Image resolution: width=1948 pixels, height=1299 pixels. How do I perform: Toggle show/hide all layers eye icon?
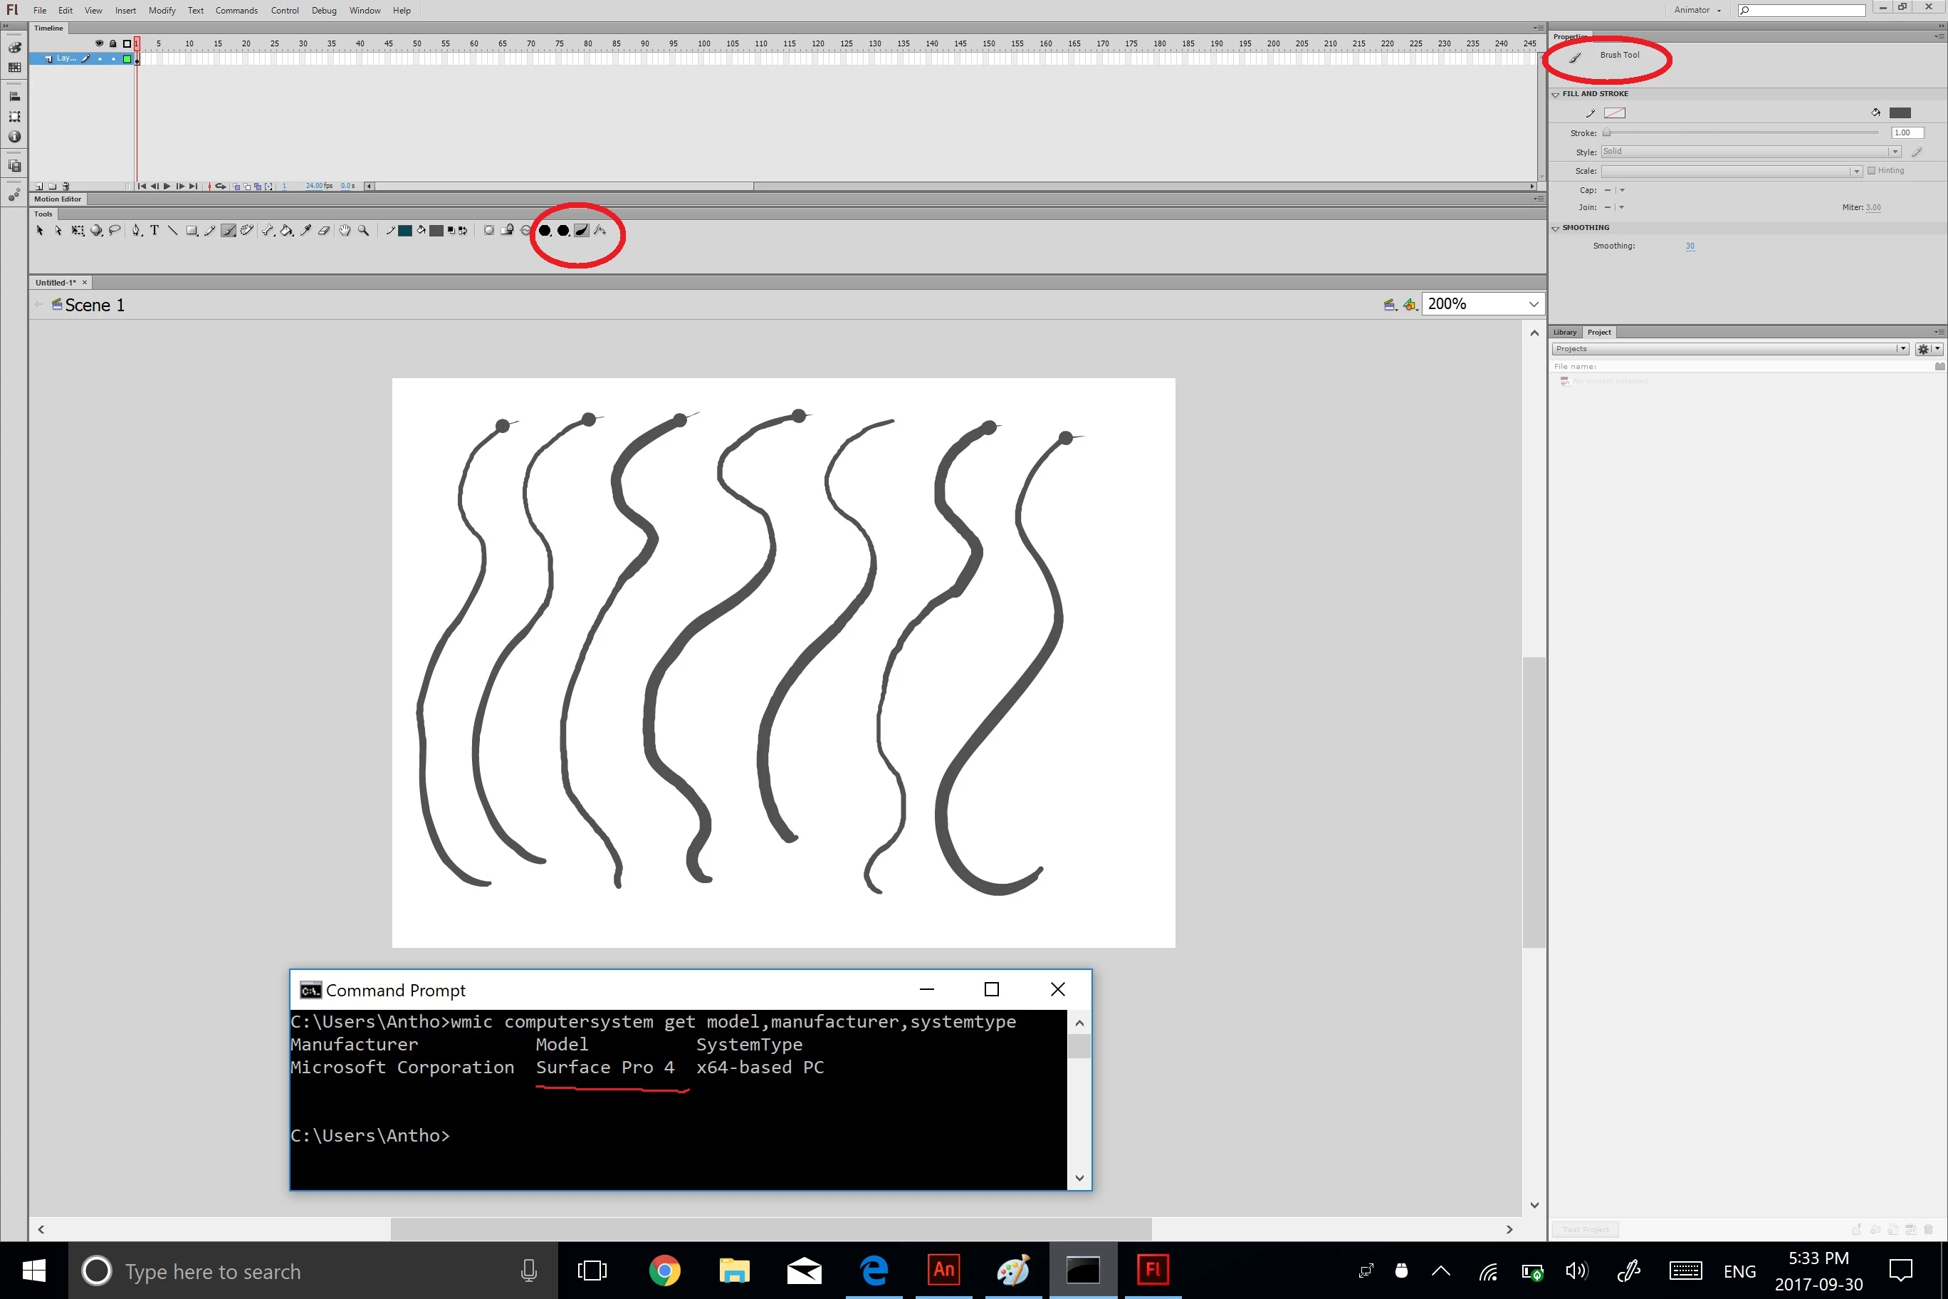pyautogui.click(x=100, y=43)
